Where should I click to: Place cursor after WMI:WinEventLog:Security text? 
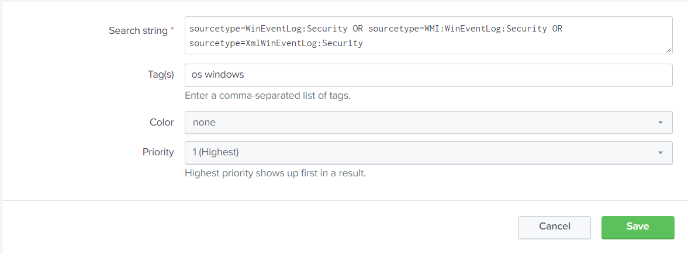point(547,29)
